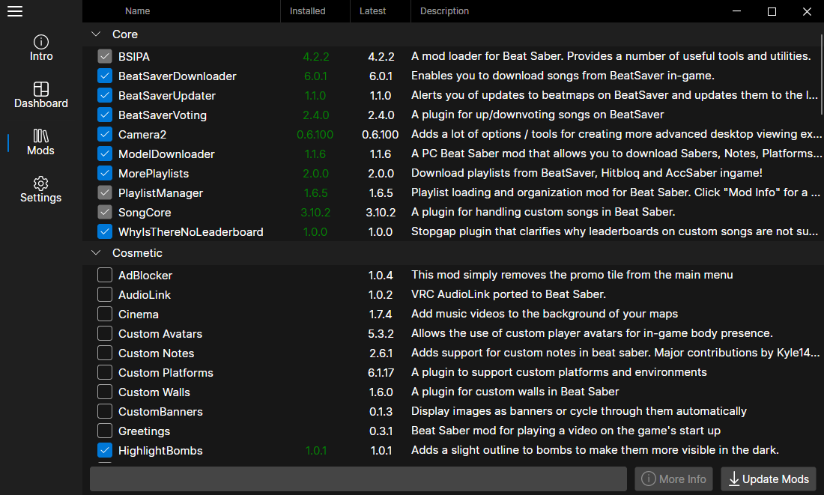Click installed version 3.10.2 of SongCore
The width and height of the screenshot is (824, 495).
(x=315, y=212)
